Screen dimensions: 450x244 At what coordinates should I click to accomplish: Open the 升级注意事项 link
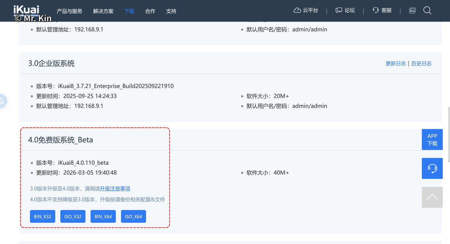pos(115,189)
